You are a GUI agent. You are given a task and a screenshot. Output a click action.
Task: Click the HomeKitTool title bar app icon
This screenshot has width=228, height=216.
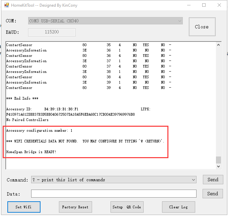click(6, 5)
